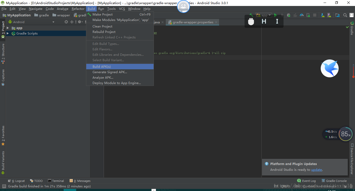Open the Navigate menu
Viewport: 355px width, 191px height.
[36, 9]
